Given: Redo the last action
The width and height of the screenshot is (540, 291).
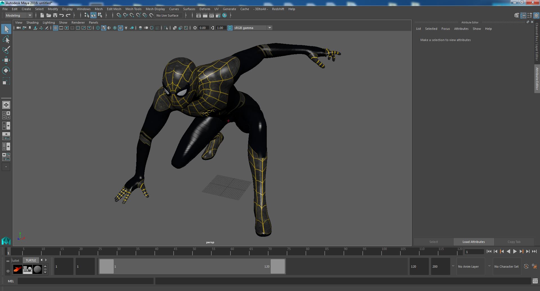Looking at the screenshot, I should [68, 15].
